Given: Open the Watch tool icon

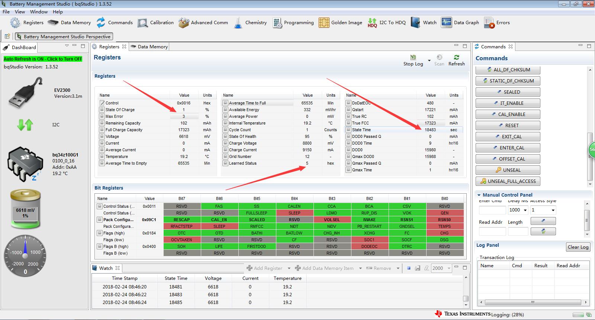Looking at the screenshot, I should (415, 23).
